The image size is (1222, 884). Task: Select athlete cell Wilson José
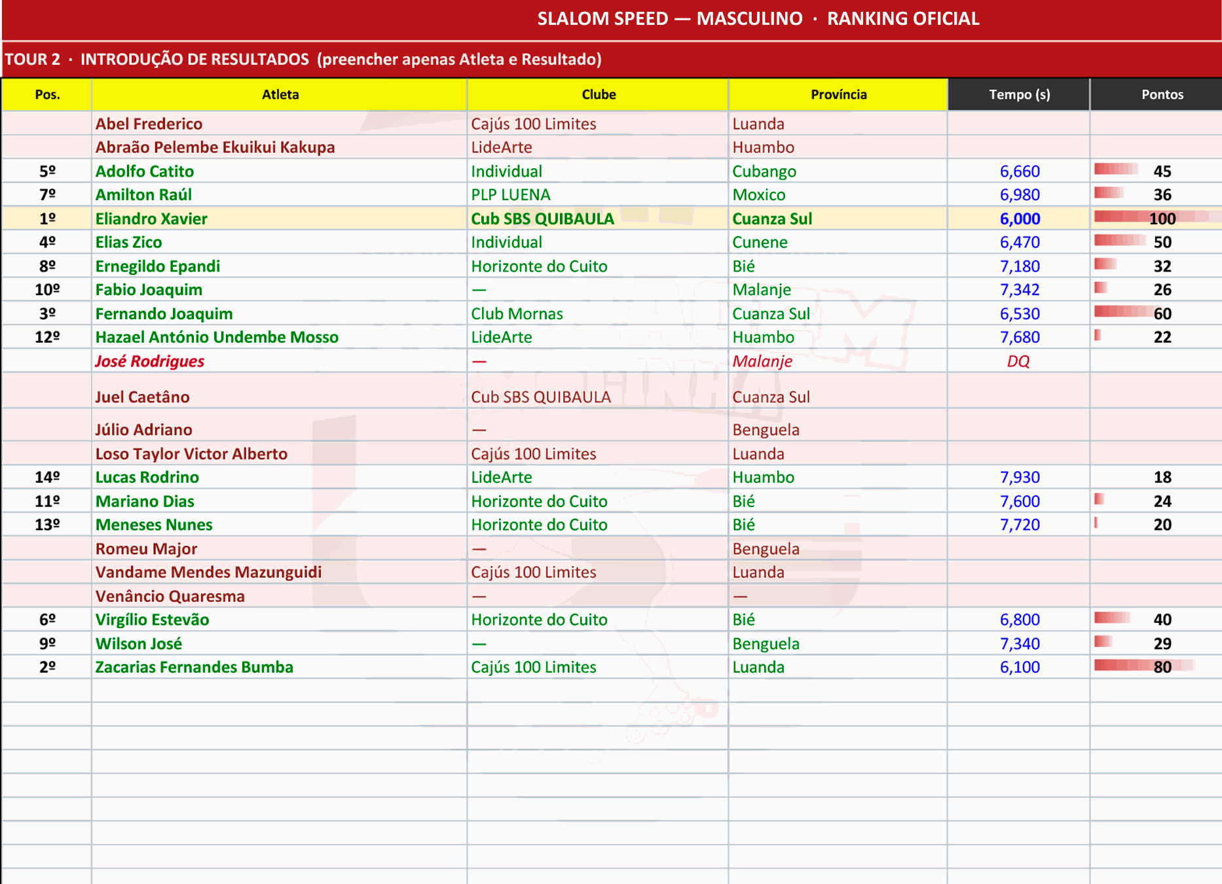click(x=280, y=643)
